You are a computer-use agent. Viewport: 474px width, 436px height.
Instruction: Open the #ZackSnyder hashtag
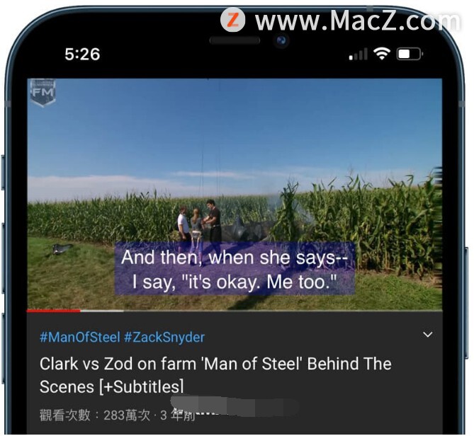tap(164, 337)
